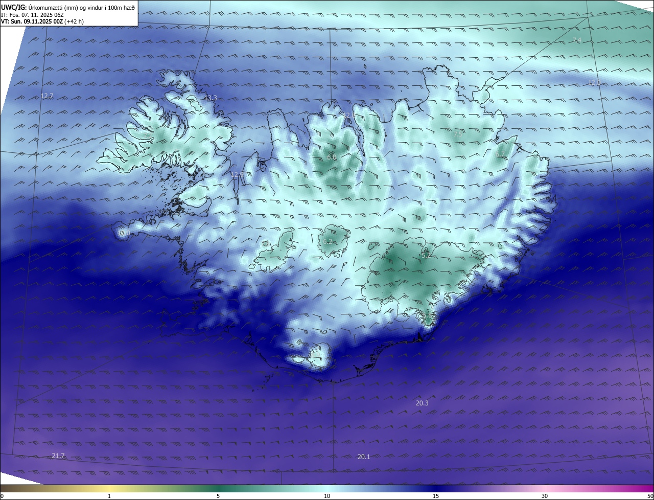Click the 6.7 value label on the map
Screen dimensions: 654x500
pos(500,154)
